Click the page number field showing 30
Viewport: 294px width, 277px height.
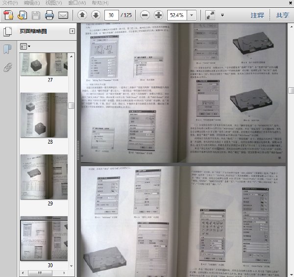click(x=112, y=15)
